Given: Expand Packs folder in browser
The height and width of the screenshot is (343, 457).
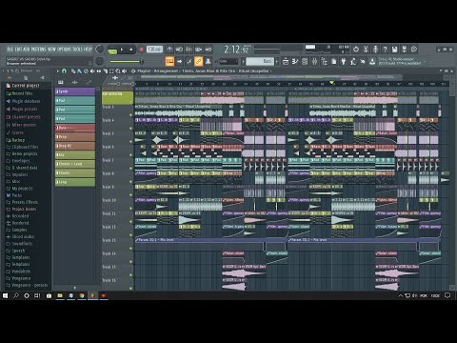Looking at the screenshot, I should pyautogui.click(x=14, y=195).
